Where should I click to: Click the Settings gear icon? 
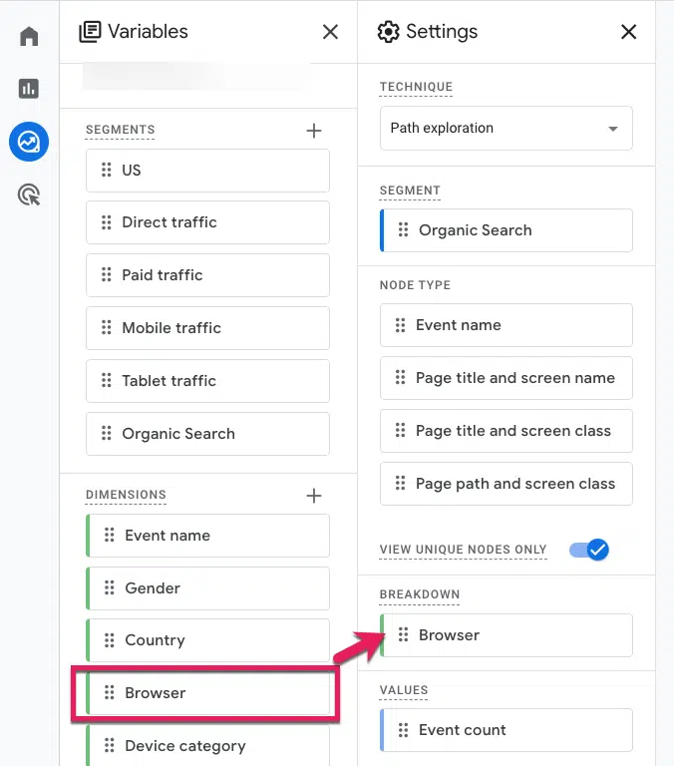pyautogui.click(x=388, y=32)
